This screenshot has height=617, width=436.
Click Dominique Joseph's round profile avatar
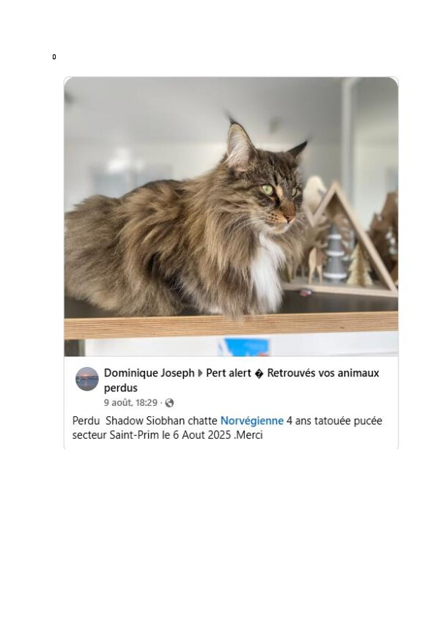(87, 380)
